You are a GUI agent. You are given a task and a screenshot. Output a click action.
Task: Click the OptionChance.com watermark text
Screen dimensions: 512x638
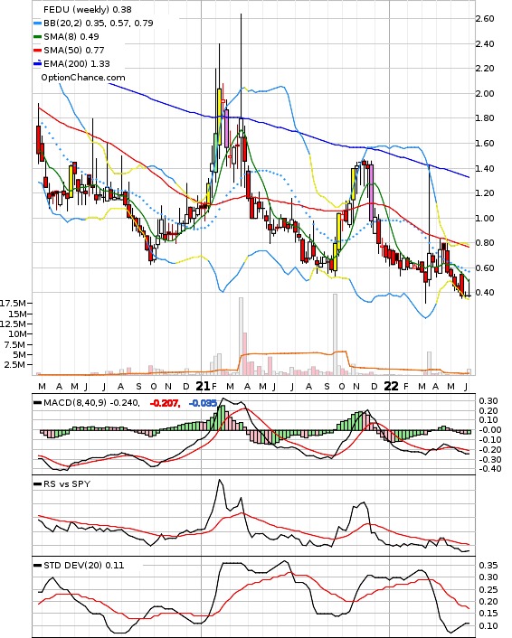coord(83,78)
